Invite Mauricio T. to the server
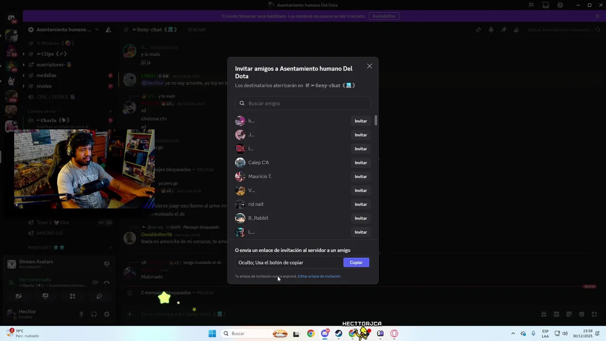The width and height of the screenshot is (606, 341). (x=361, y=177)
